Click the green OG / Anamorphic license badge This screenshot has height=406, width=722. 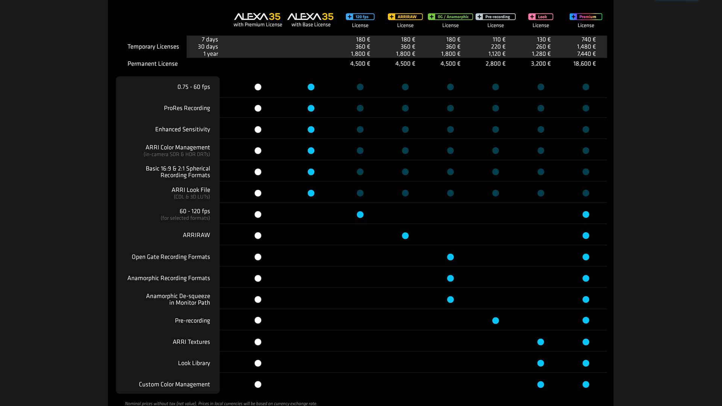pyautogui.click(x=450, y=17)
